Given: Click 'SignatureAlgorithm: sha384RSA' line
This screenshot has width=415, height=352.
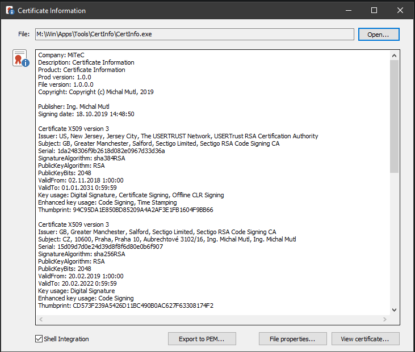Looking at the screenshot, I should pos(82,158).
